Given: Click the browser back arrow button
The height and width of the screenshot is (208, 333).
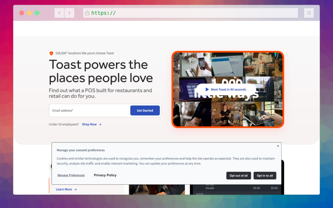Looking at the screenshot, I should click(x=59, y=13).
